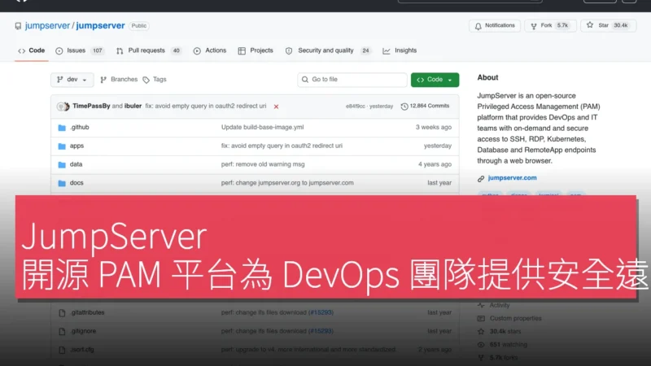Image resolution: width=651 pixels, height=366 pixels.
Task: Click the .github folder icon
Action: (x=62, y=128)
